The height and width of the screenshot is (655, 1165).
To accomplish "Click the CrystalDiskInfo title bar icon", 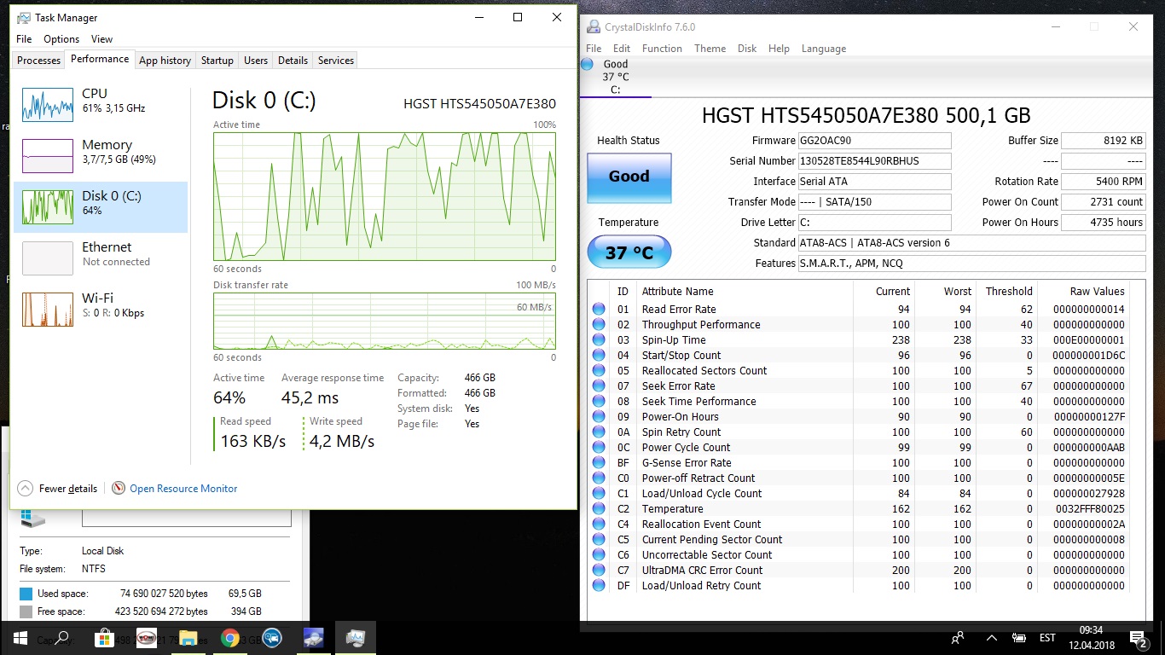I will coord(593,26).
